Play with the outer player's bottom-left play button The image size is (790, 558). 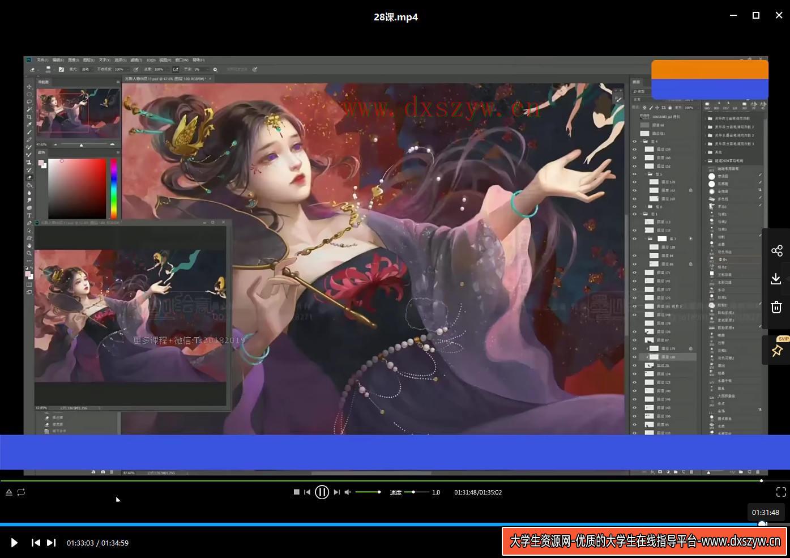click(14, 543)
